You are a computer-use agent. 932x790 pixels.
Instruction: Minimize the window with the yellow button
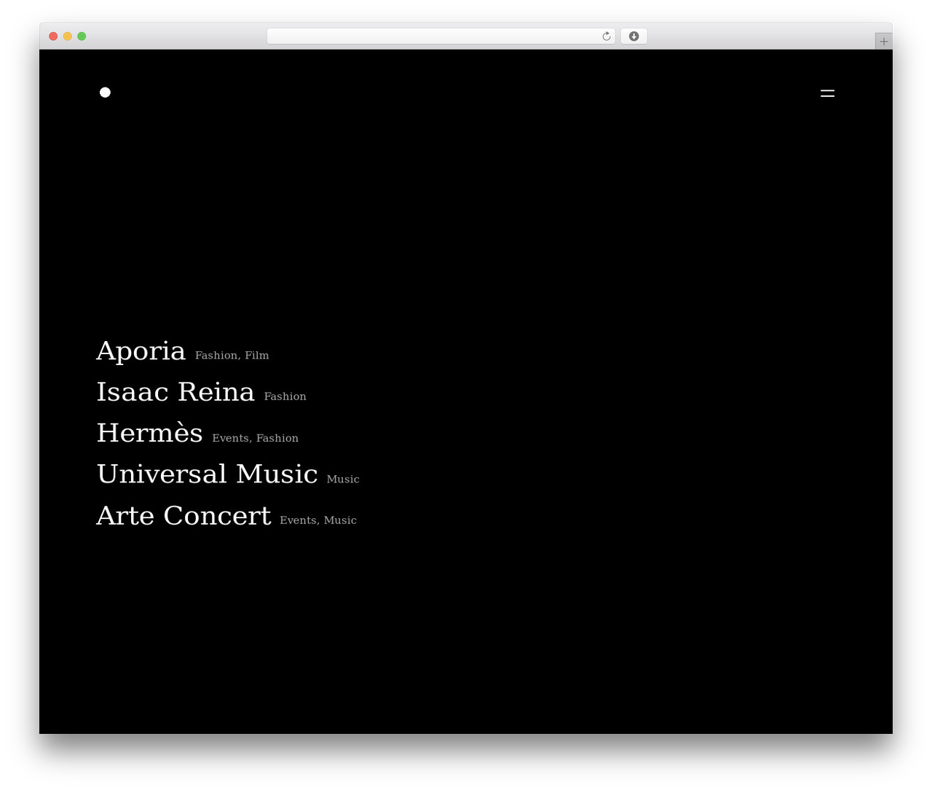67,36
